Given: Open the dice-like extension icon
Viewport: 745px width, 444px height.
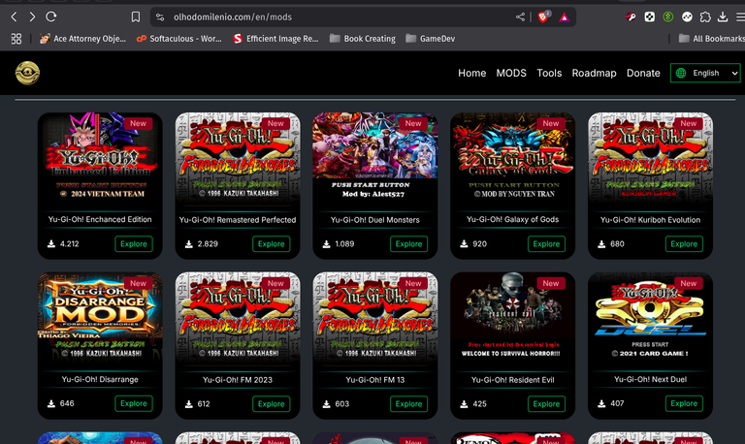Looking at the screenshot, I should (x=650, y=17).
